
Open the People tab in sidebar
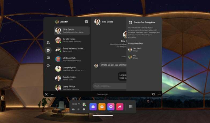tap(48, 42)
